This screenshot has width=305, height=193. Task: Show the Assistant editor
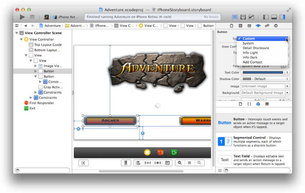pos(243,17)
